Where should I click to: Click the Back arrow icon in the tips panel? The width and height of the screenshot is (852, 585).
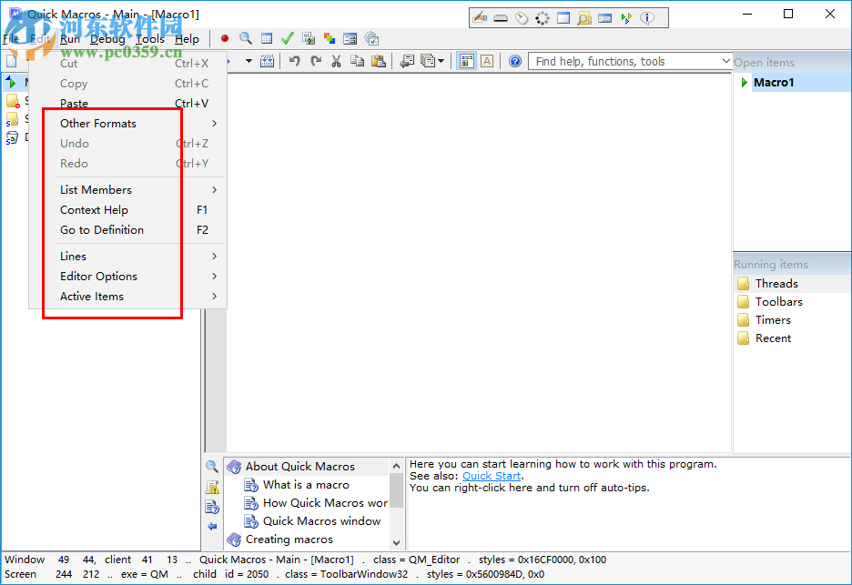[x=212, y=526]
